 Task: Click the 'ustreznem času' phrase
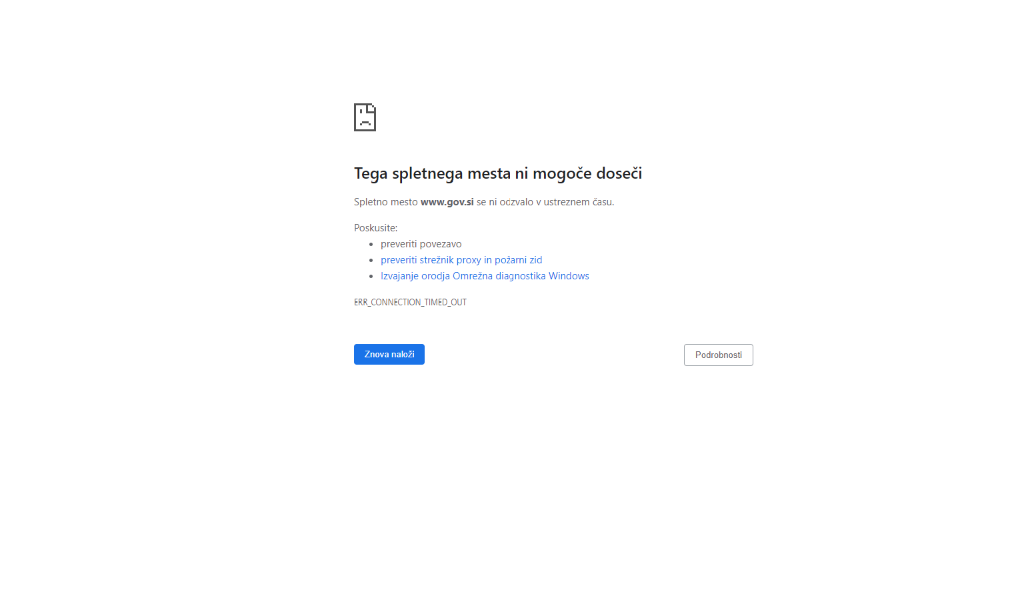click(579, 202)
